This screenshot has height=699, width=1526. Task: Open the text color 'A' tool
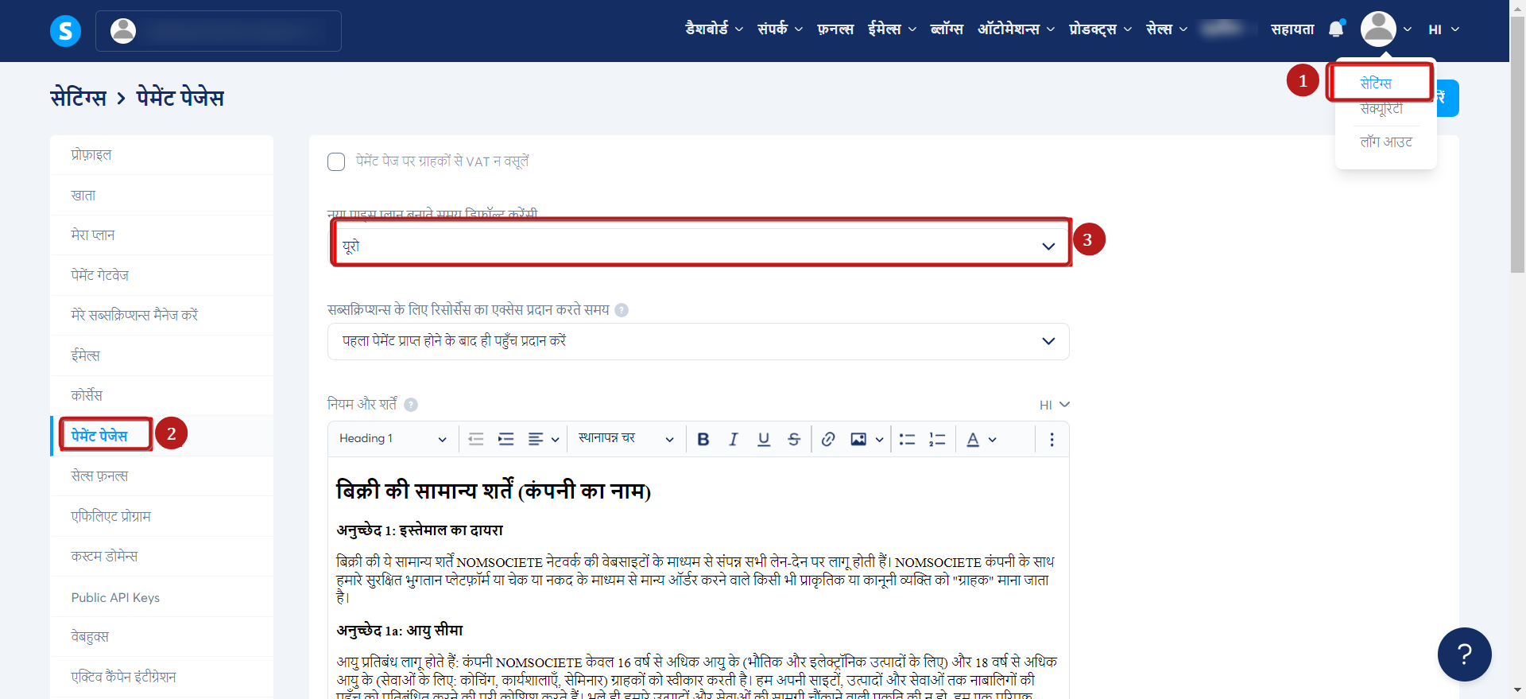[973, 439]
